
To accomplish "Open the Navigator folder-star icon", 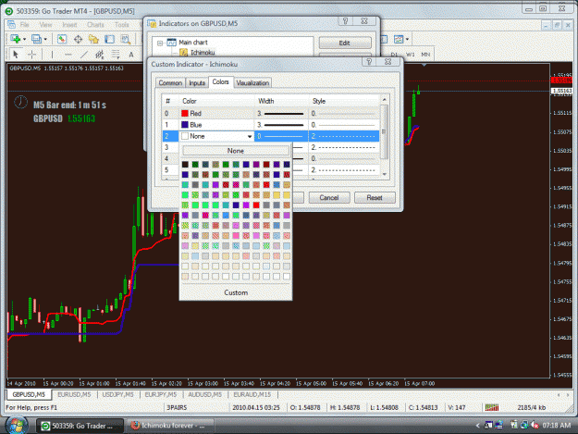I will (93, 39).
